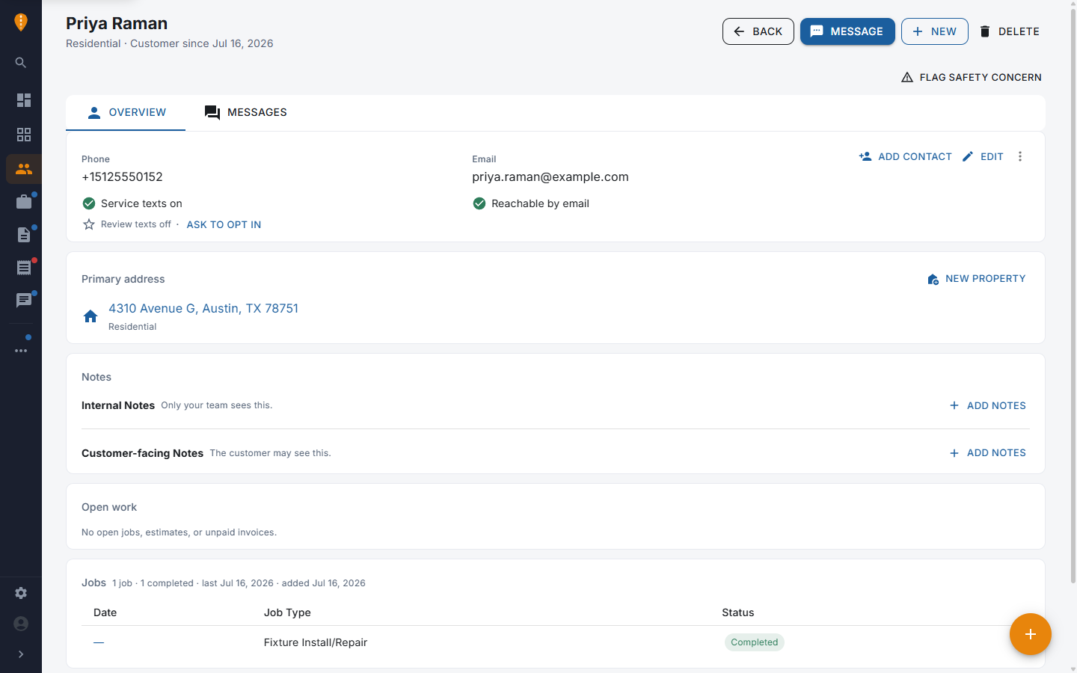Click the home icon beside primary address
Viewport: 1077px width, 673px height.
coord(90,316)
